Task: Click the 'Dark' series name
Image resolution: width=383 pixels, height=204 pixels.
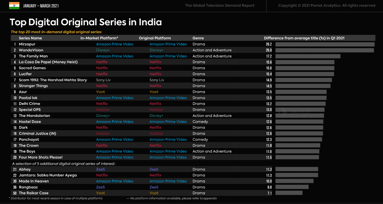Action: 23,128
